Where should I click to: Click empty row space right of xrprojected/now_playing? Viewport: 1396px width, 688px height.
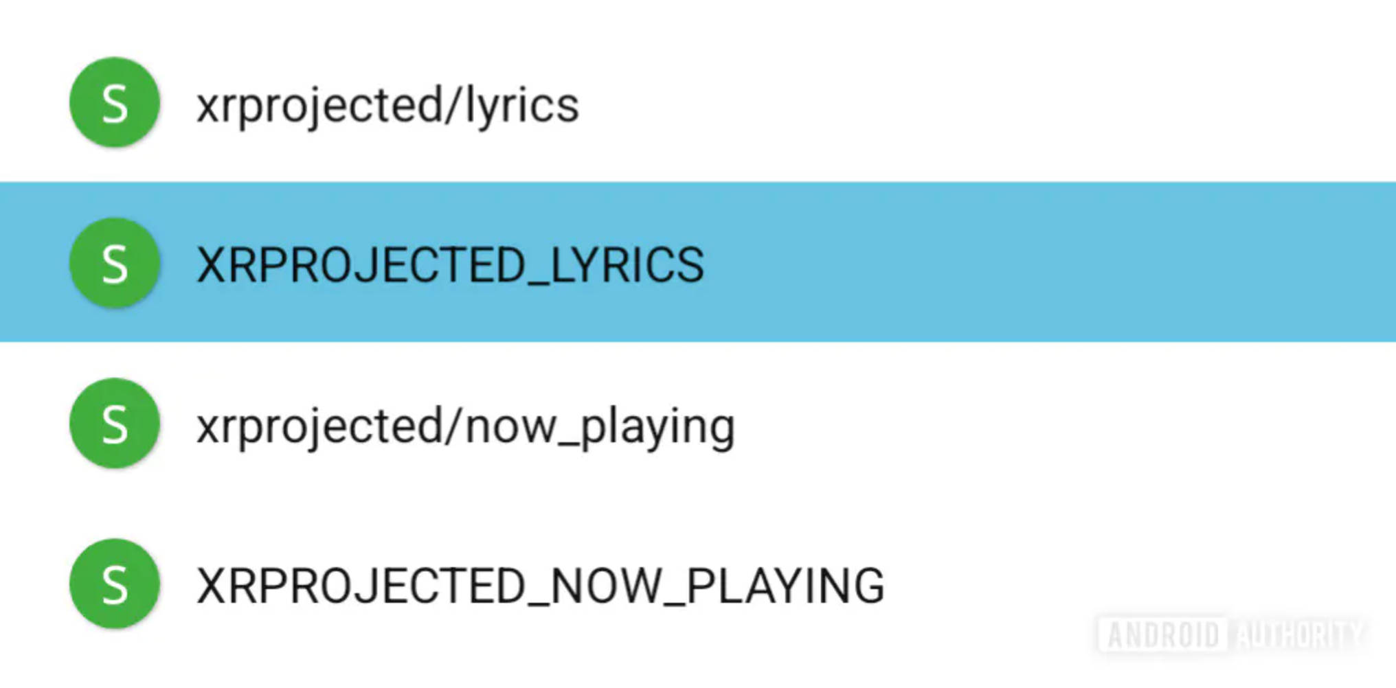coord(1031,424)
